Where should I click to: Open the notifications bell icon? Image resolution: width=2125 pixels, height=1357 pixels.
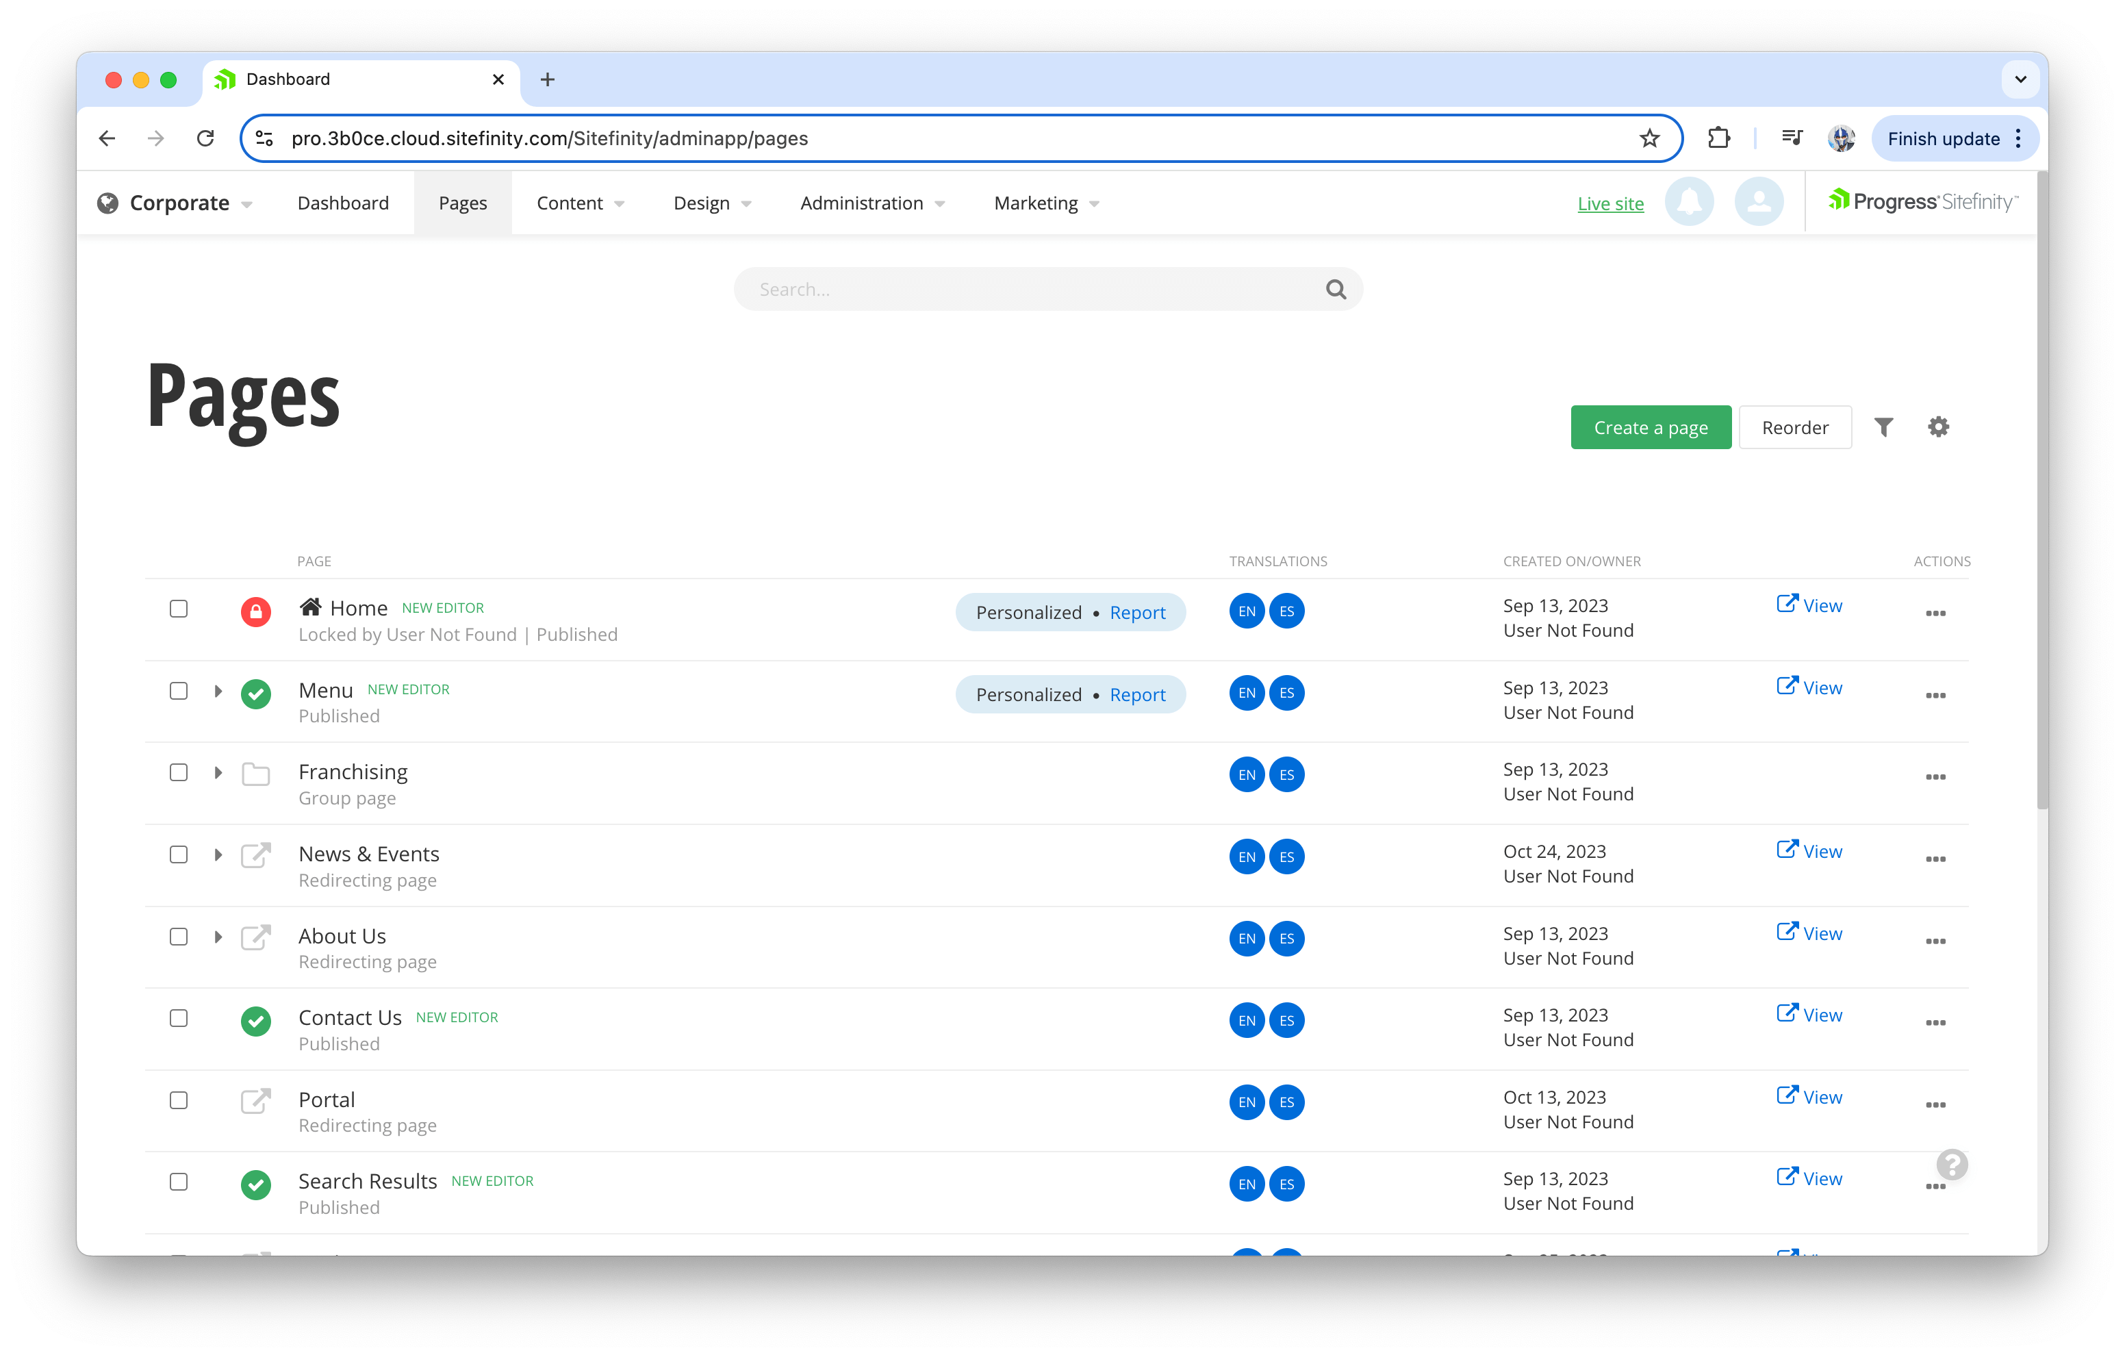[x=1689, y=202]
